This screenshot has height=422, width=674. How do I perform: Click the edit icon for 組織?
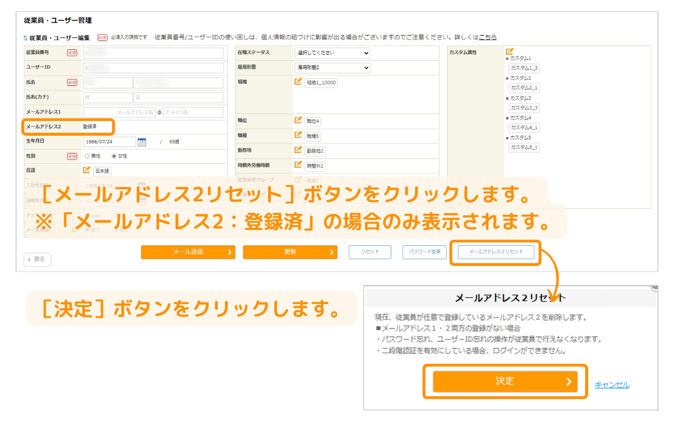point(298,82)
